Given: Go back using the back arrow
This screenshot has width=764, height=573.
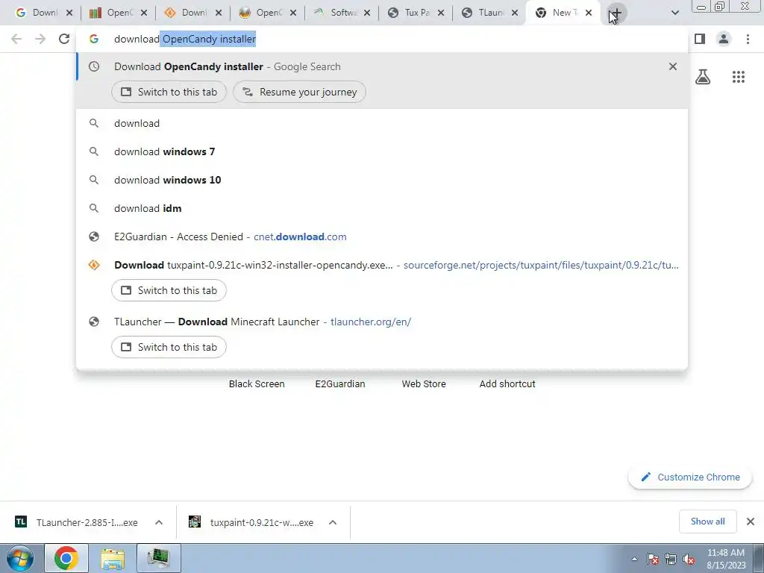Looking at the screenshot, I should pyautogui.click(x=16, y=39).
